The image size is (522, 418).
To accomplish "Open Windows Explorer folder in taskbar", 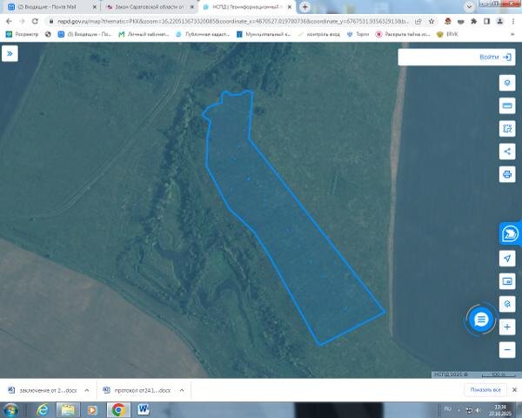I will click(68, 409).
